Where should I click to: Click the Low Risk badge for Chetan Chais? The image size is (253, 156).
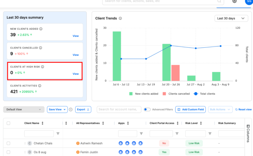[194, 143]
